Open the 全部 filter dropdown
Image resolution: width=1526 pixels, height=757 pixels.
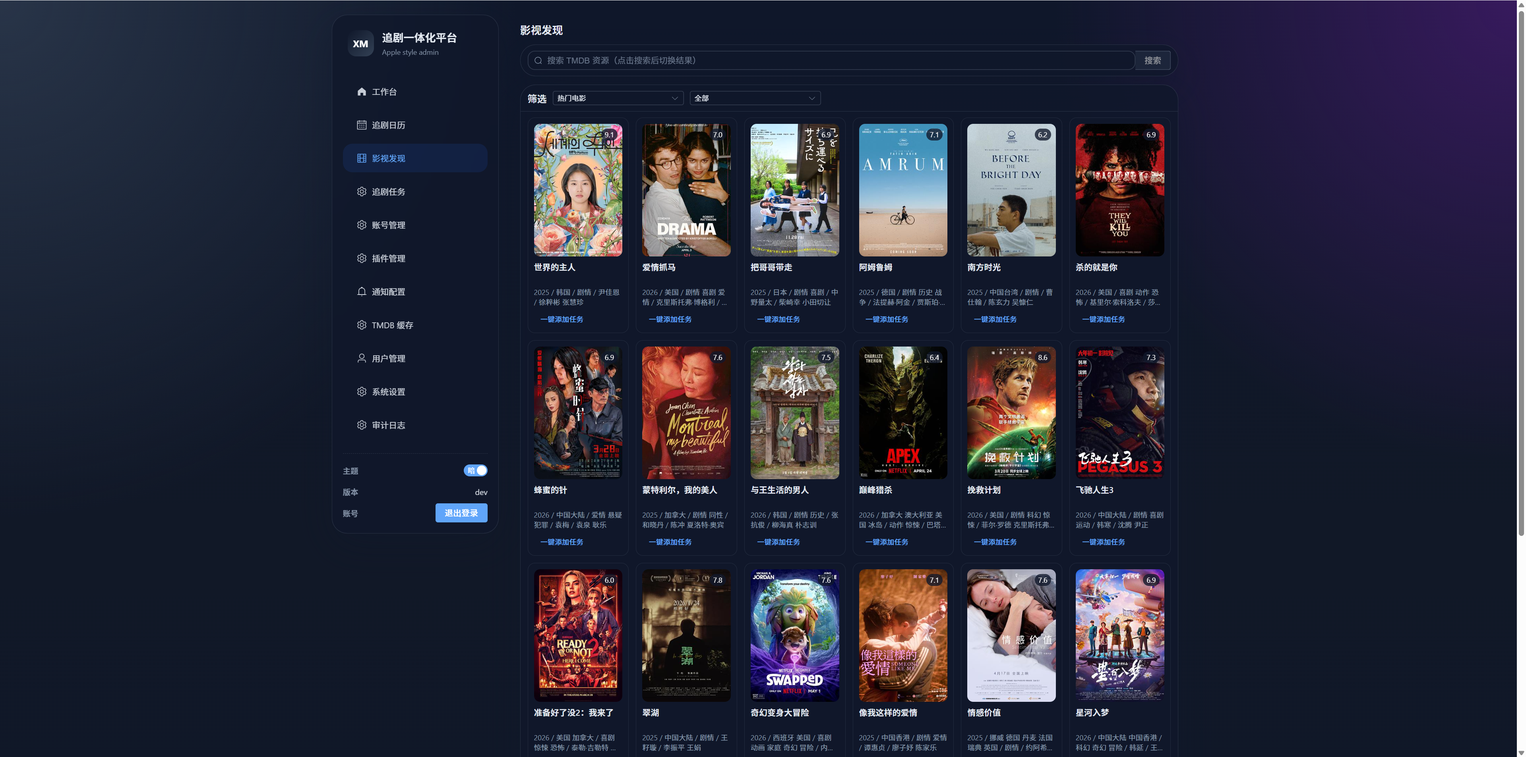pyautogui.click(x=755, y=98)
